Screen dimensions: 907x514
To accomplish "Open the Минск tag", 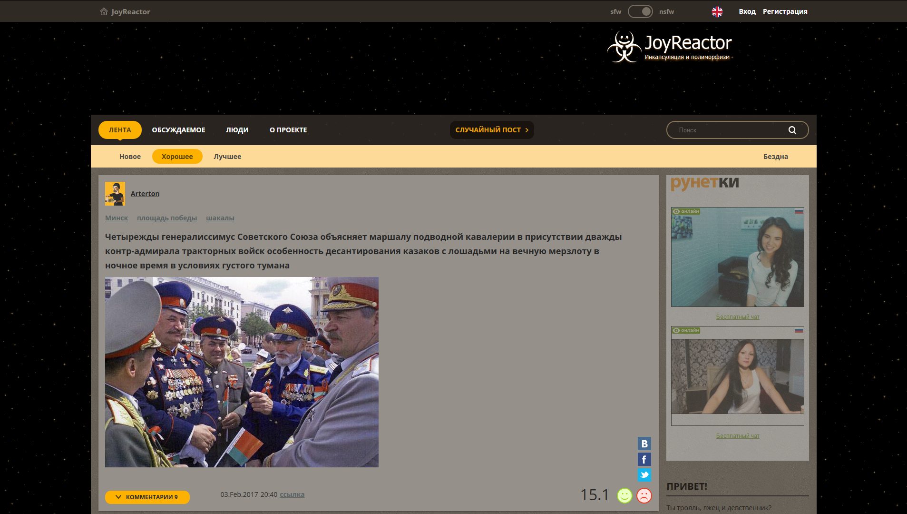I will pyautogui.click(x=117, y=218).
